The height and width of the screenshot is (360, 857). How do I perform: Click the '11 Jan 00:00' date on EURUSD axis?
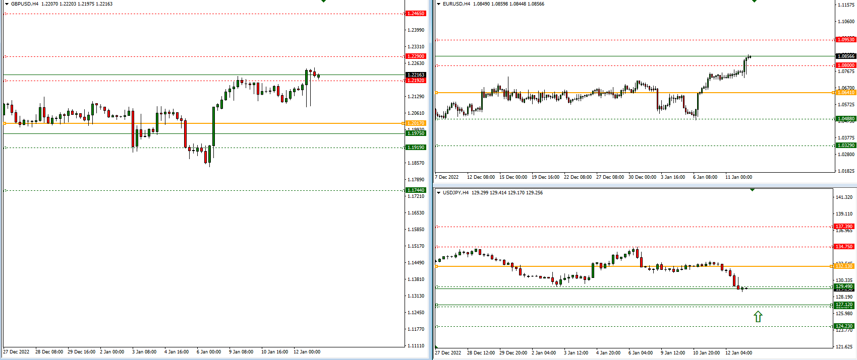738,177
